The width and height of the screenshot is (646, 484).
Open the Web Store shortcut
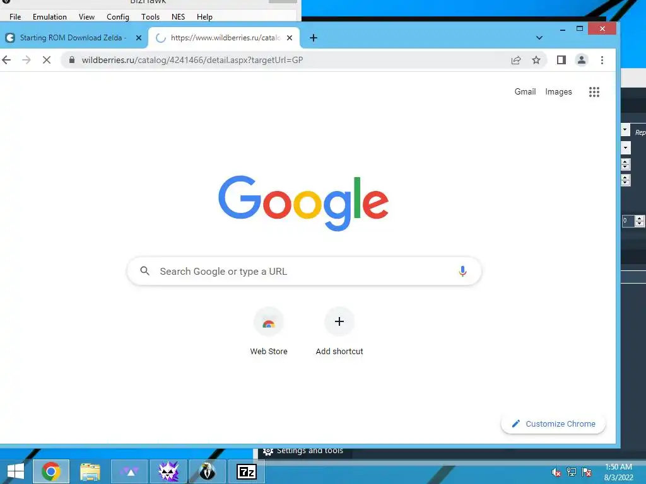click(x=269, y=331)
